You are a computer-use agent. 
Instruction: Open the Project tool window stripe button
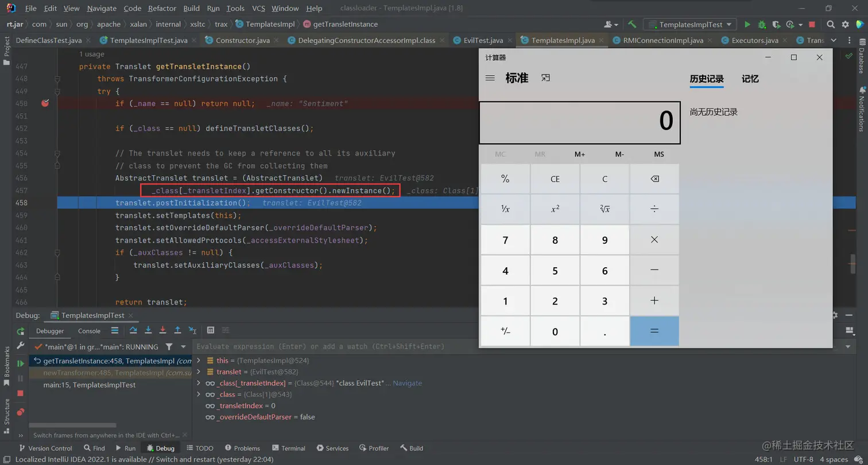click(x=7, y=52)
